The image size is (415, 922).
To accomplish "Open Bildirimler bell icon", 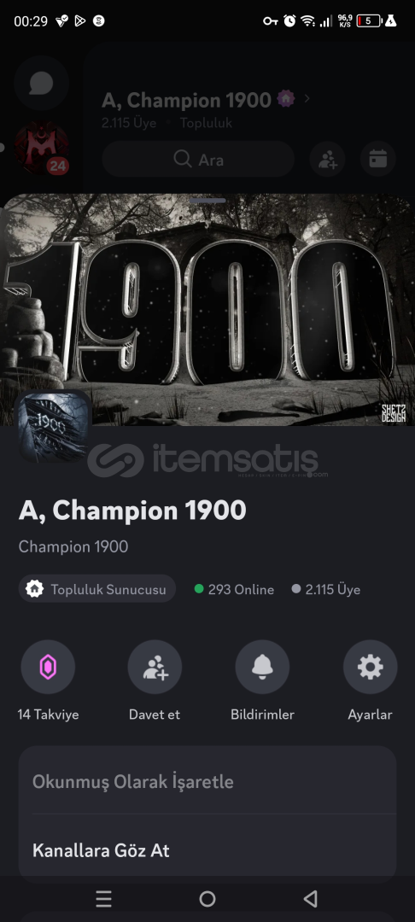I will pyautogui.click(x=262, y=667).
